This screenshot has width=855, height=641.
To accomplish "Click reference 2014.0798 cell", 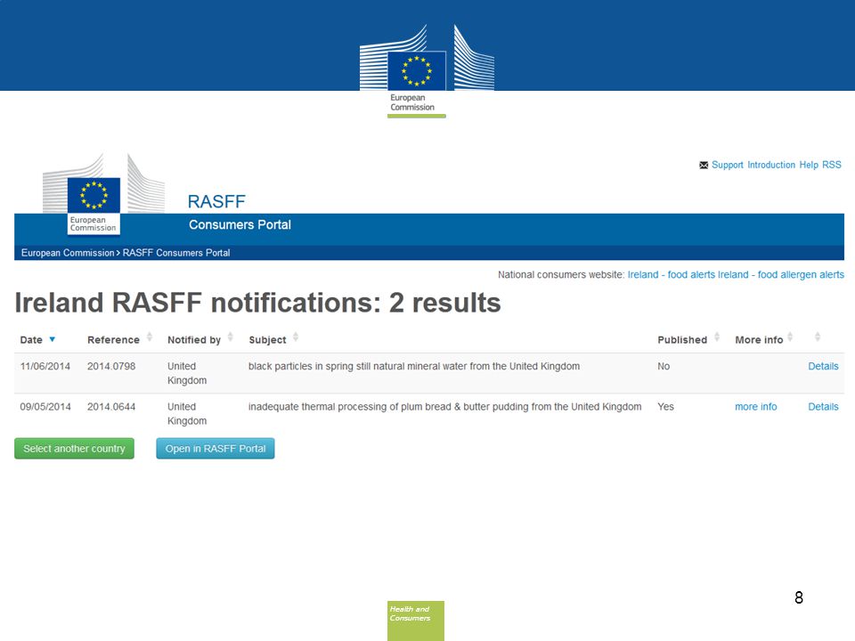I will point(111,366).
